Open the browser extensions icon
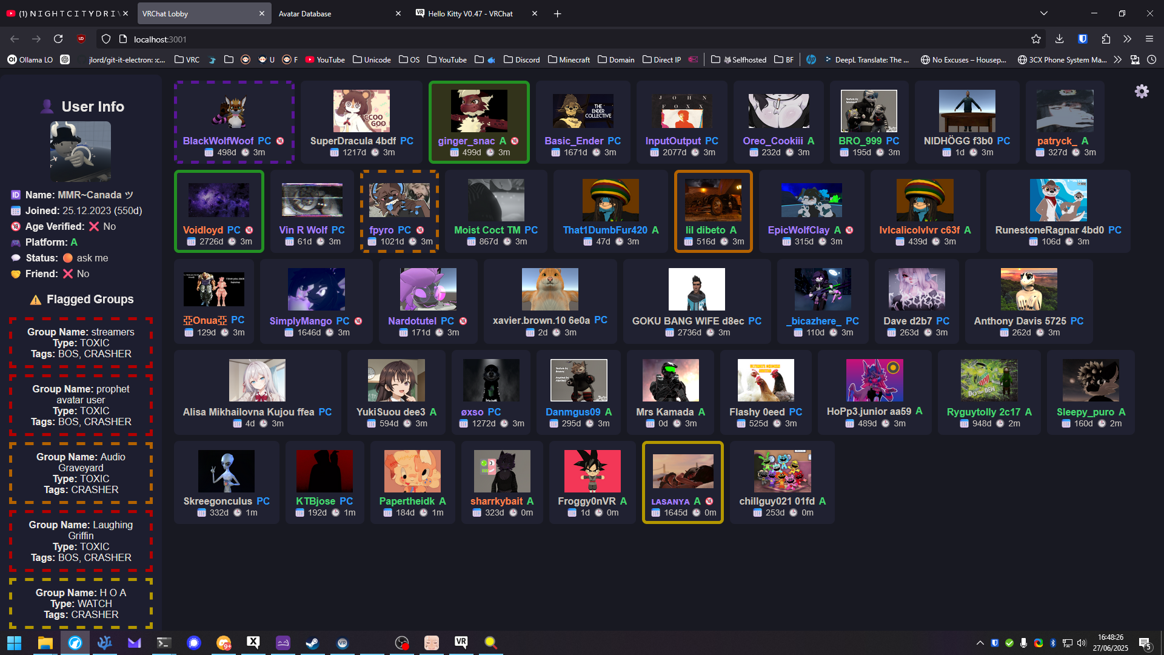1164x655 pixels. [1105, 39]
